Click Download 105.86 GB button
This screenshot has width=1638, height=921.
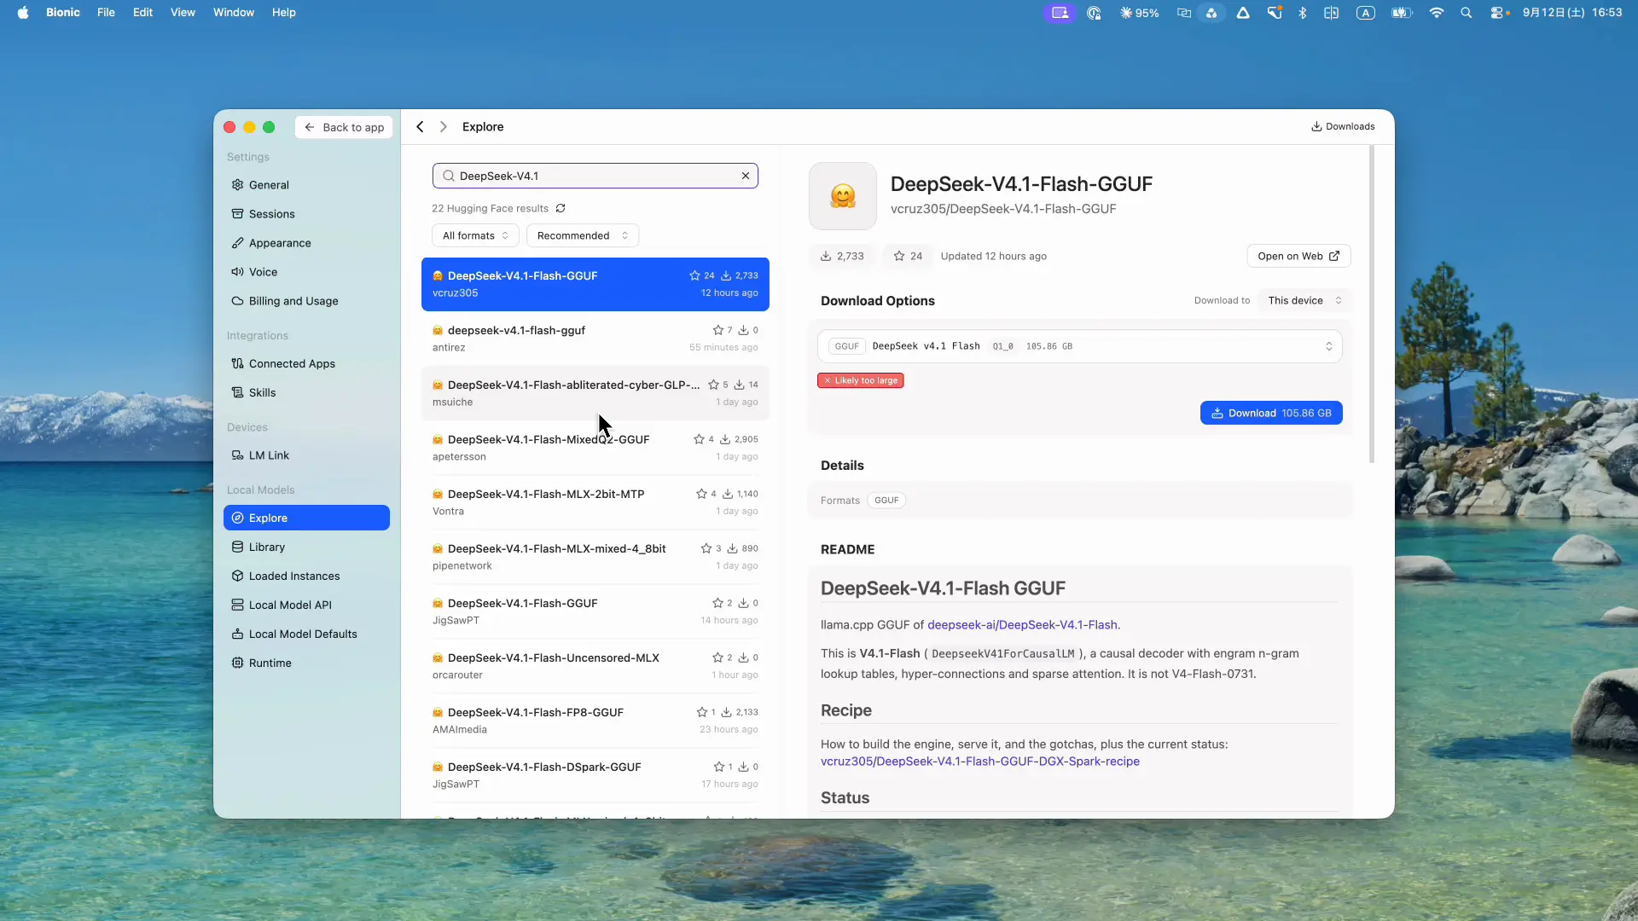(1271, 413)
